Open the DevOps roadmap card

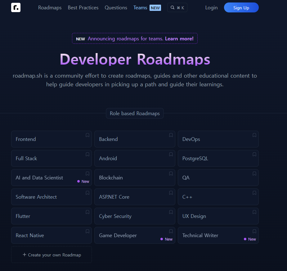(x=218, y=139)
